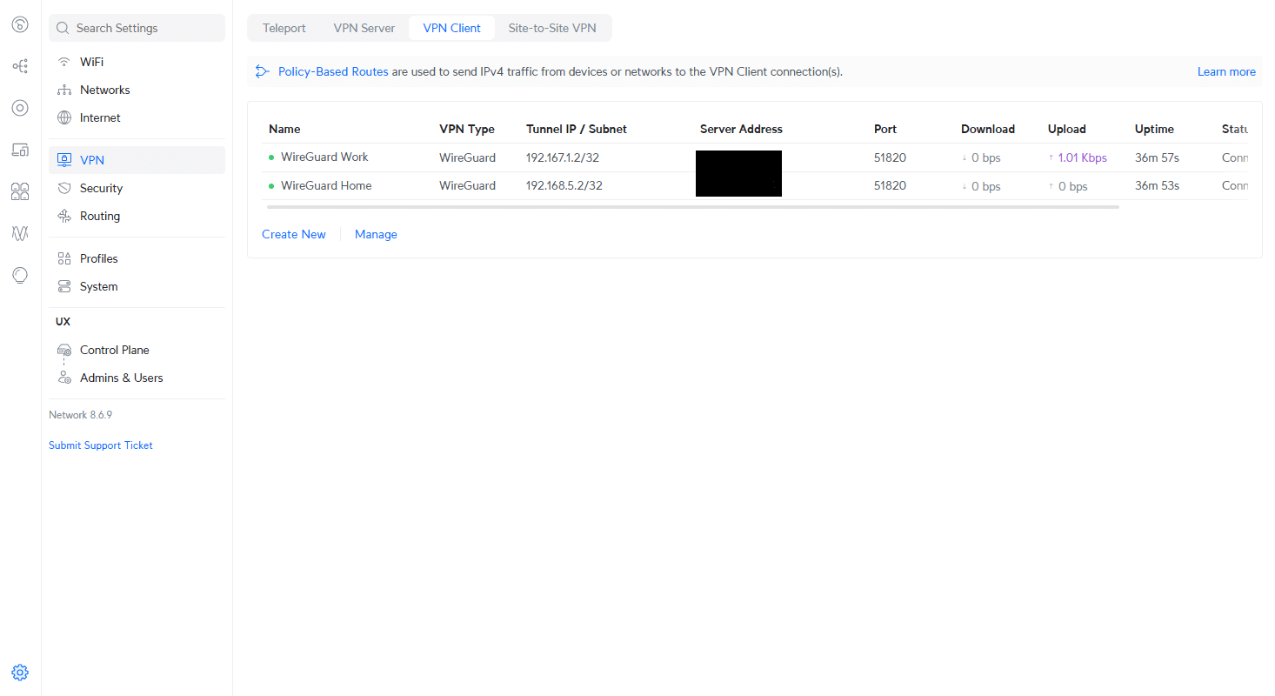Click the Policy-Based Routes arrow icon

[x=262, y=71]
